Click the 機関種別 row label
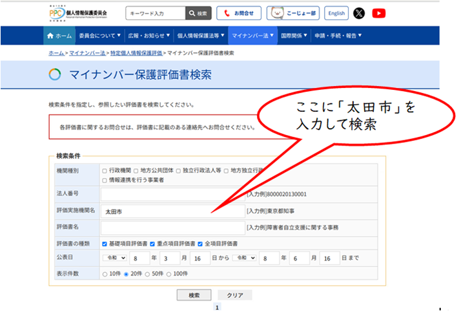Screen dimensions: 459x311 [68, 171]
